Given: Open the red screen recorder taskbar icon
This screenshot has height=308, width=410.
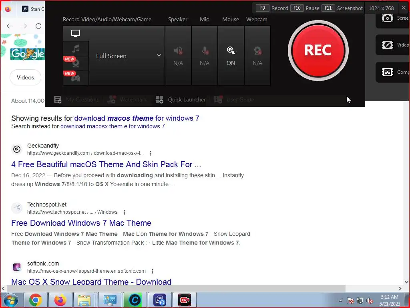Looking at the screenshot, I should [185, 300].
